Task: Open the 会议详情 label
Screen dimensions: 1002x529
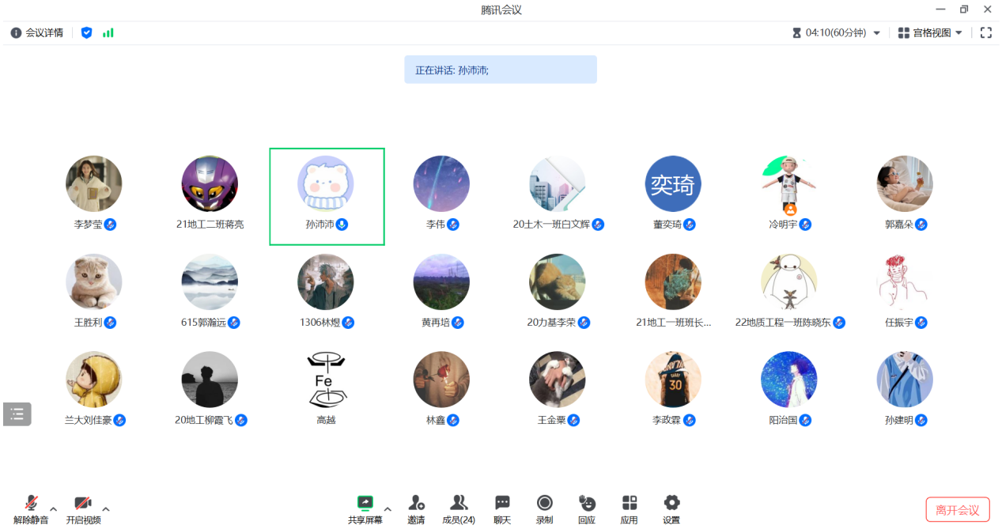Action: pyautogui.click(x=44, y=33)
